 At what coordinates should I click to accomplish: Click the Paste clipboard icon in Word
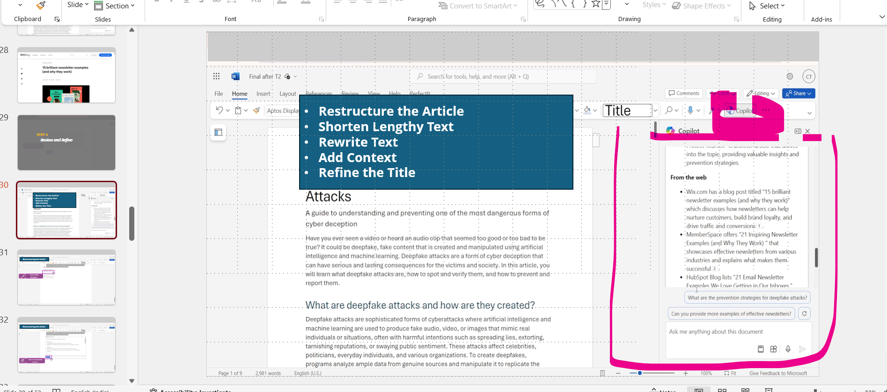238,111
